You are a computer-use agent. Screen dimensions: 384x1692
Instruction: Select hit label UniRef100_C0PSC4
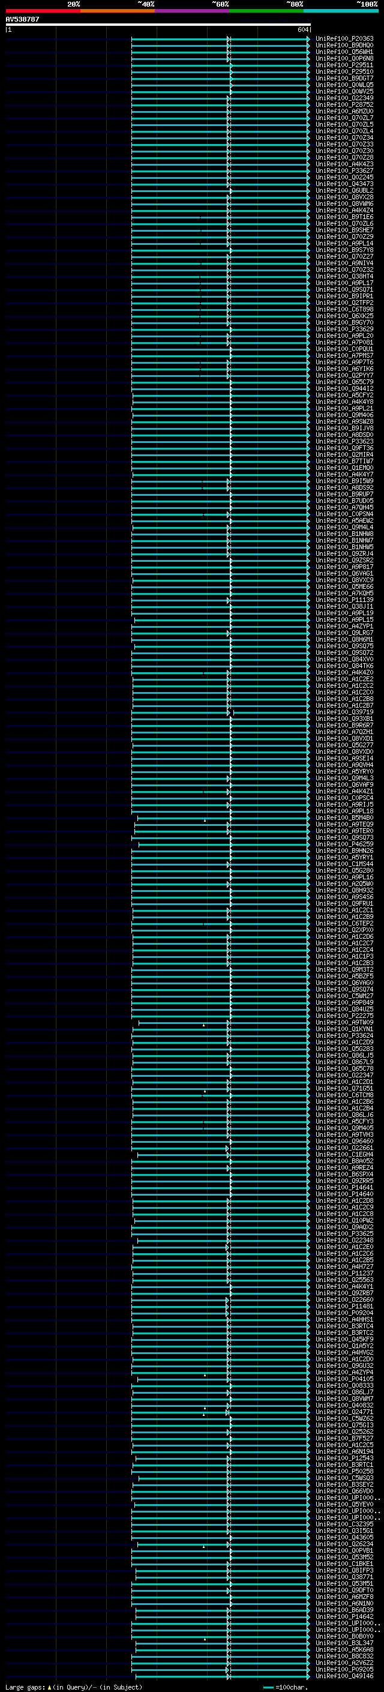[344, 798]
